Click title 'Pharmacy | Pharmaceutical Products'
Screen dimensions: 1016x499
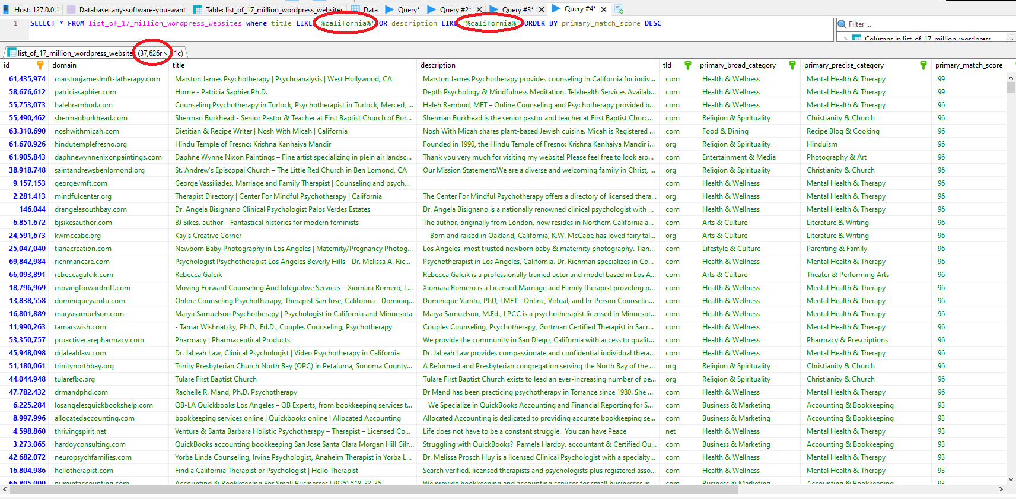click(232, 340)
